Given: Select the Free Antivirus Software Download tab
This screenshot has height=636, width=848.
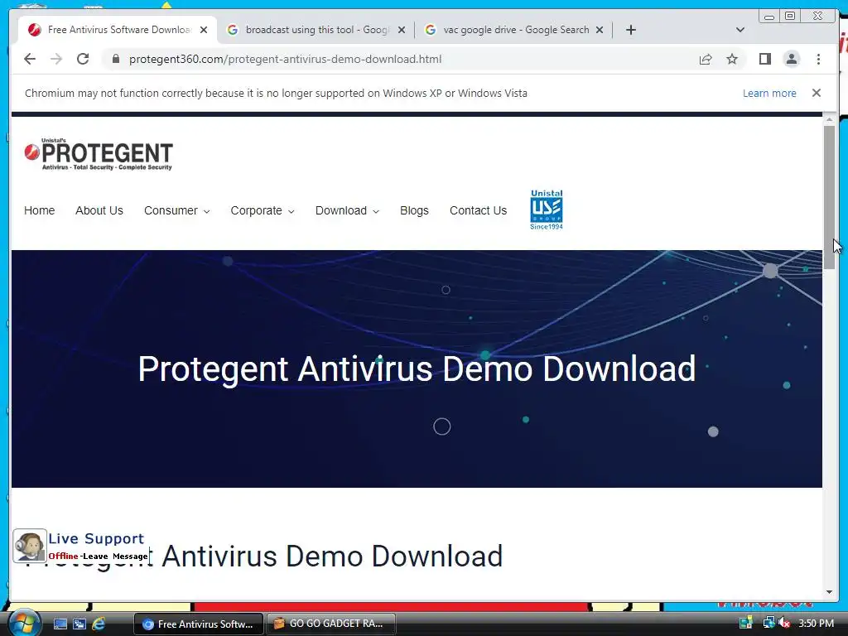Looking at the screenshot, I should click(118, 30).
